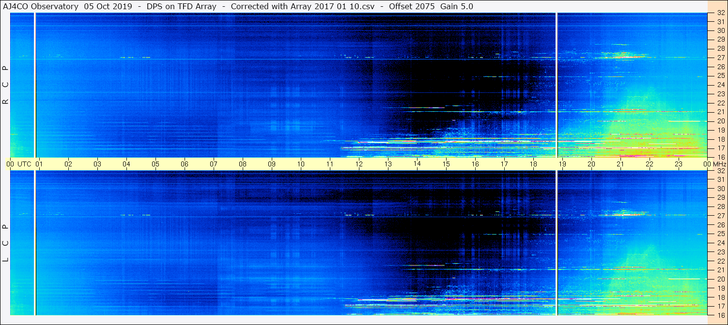Click the Gain 5.0 value in header
Viewport: 728px width, 325px height.
tap(457, 6)
